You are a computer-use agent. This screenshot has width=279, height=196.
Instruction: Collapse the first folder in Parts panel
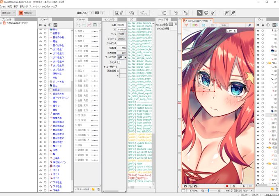tap(267, 63)
